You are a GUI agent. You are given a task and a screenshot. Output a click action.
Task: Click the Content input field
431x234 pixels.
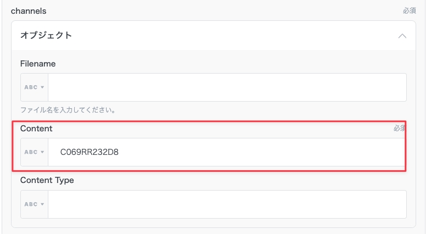(247, 152)
